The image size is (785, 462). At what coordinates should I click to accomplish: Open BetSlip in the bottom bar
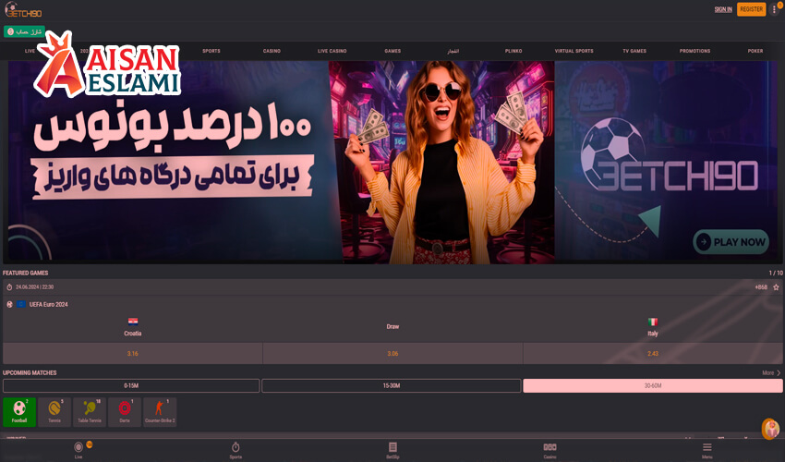tap(393, 449)
